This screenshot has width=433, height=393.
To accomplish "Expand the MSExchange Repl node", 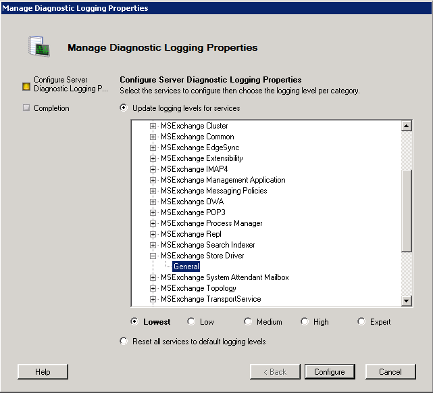I will pyautogui.click(x=153, y=234).
